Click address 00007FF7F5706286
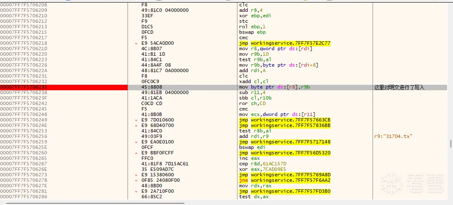 pyautogui.click(x=24, y=197)
